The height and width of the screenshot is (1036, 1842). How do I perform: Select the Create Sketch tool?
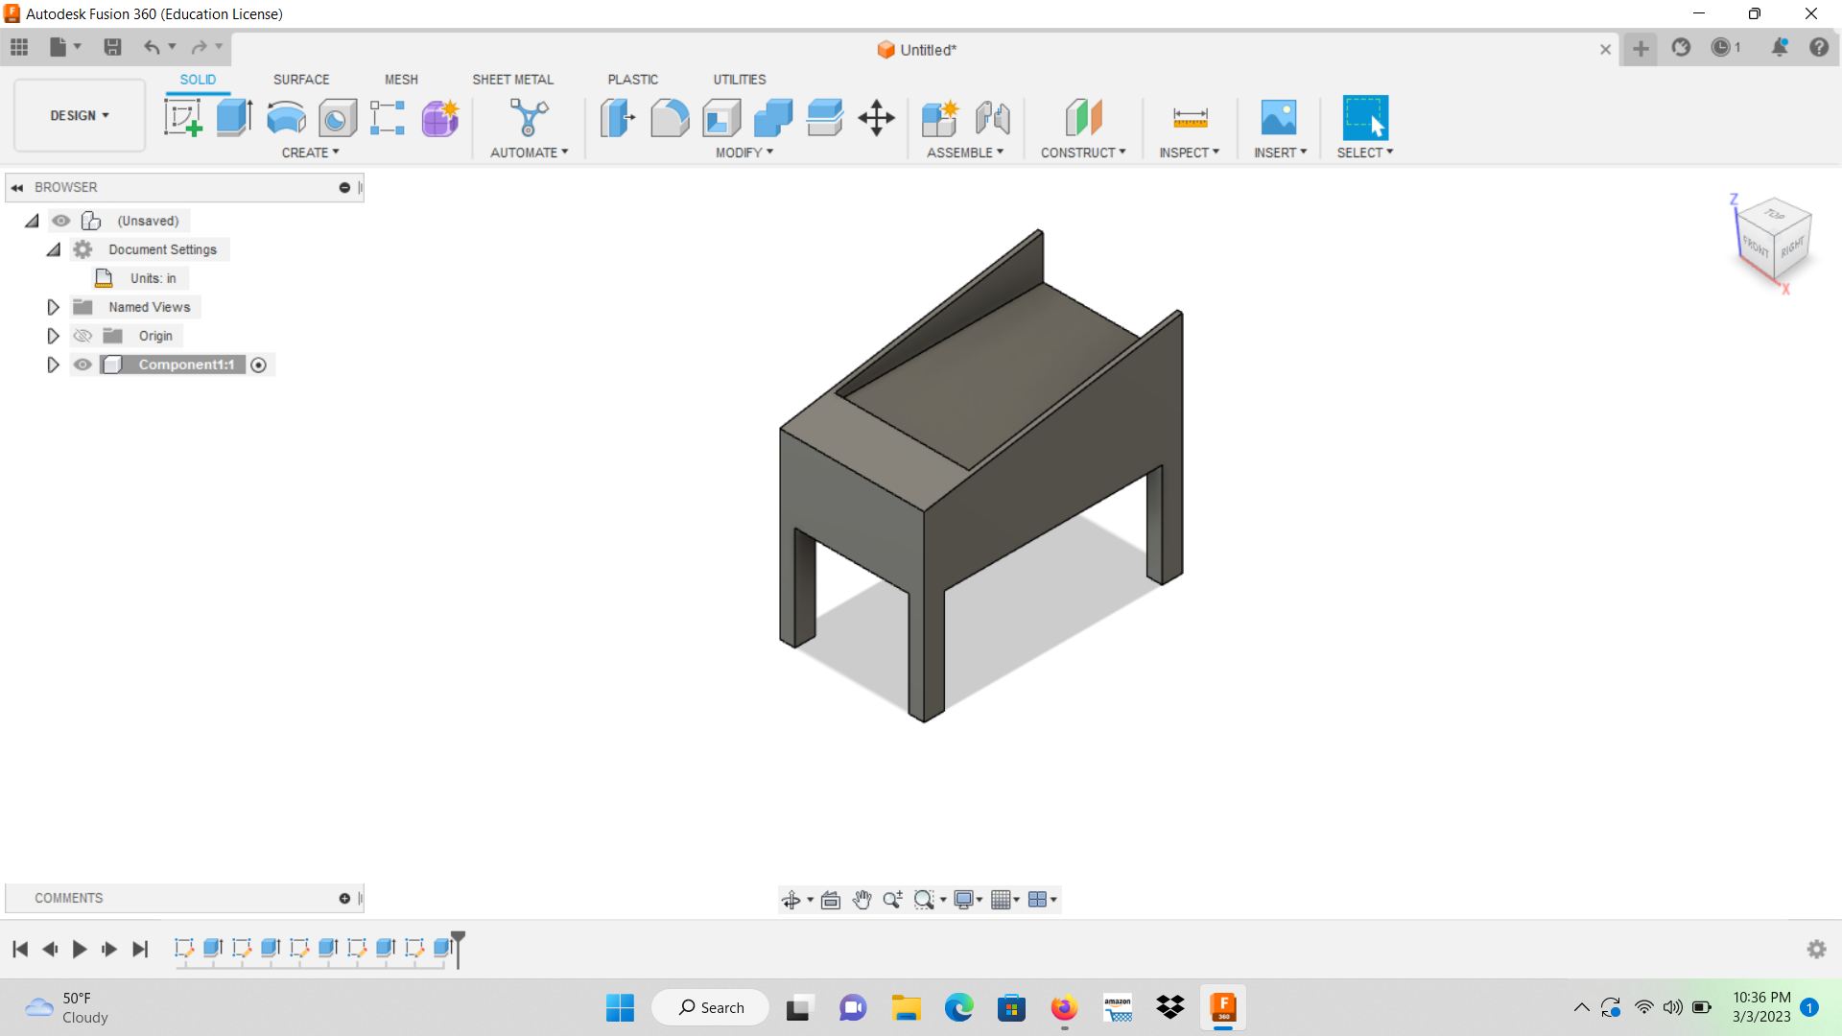point(182,117)
